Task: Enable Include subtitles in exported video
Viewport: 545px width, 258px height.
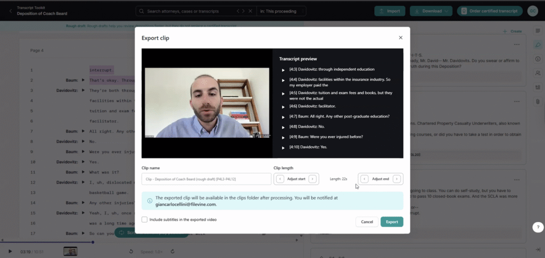Action: pyautogui.click(x=144, y=220)
